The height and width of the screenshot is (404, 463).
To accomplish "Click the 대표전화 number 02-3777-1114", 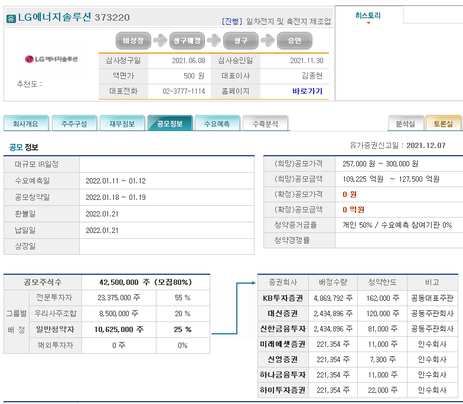I will 184,91.
